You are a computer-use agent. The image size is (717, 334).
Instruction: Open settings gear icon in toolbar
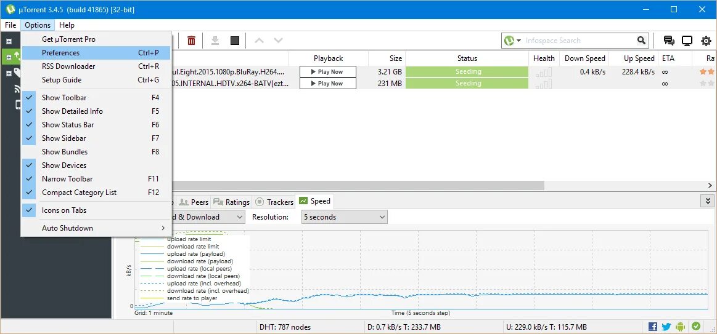point(706,41)
